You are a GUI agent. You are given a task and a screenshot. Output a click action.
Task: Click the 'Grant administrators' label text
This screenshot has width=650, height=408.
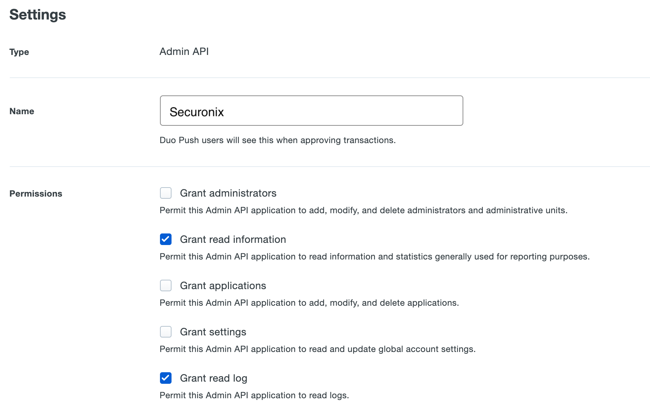pyautogui.click(x=228, y=193)
